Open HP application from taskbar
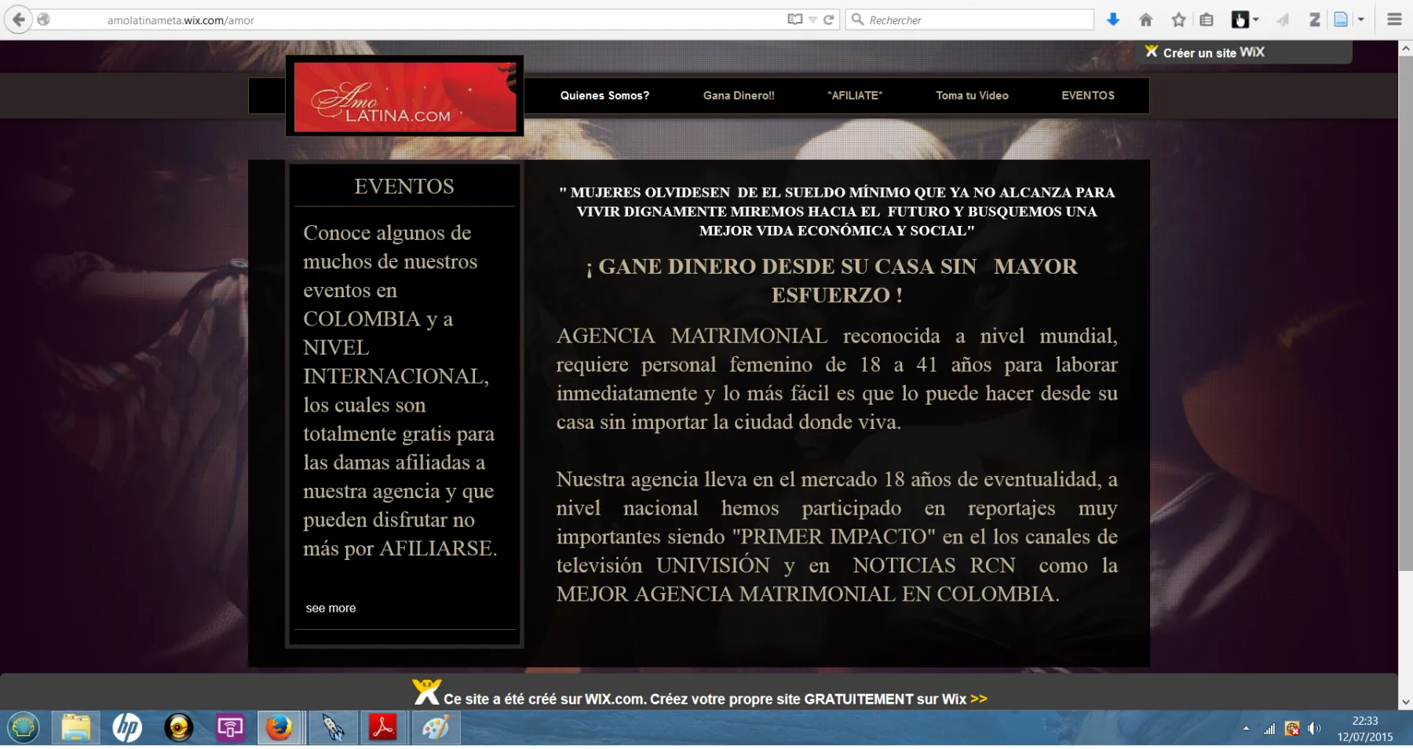1413x749 pixels. click(x=127, y=728)
